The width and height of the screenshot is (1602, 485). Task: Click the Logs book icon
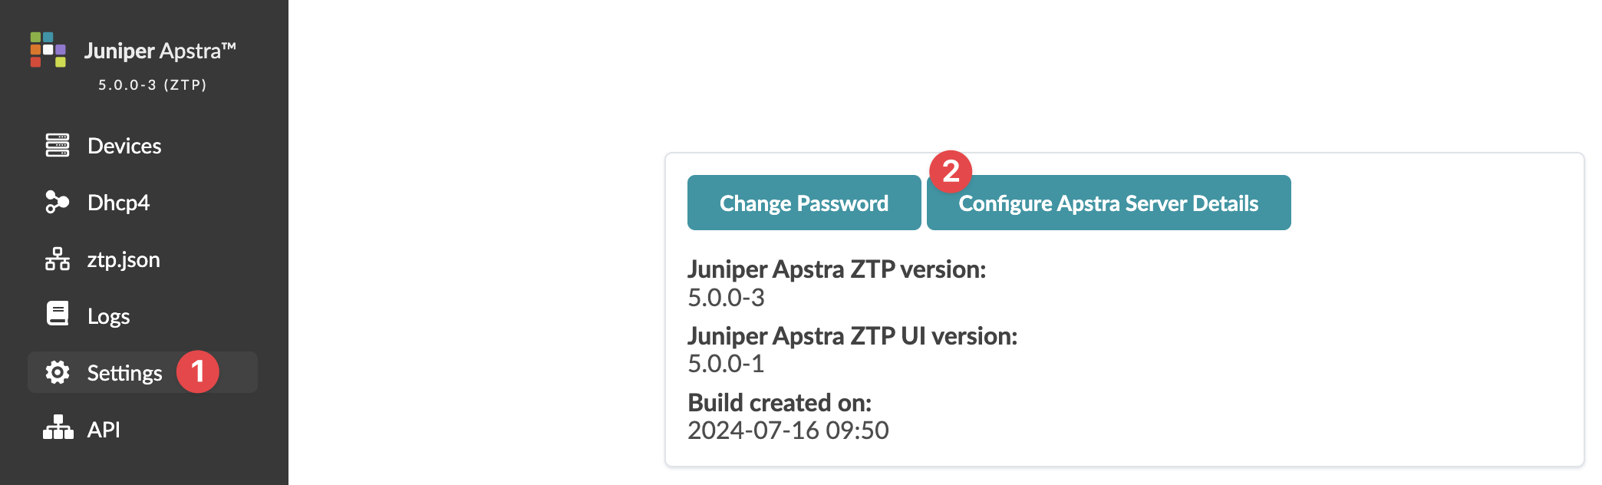point(58,314)
